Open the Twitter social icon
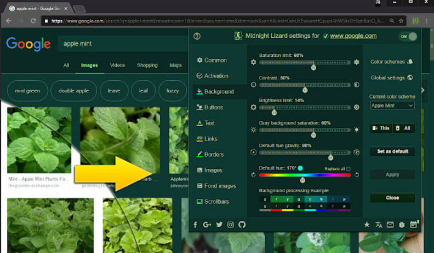The height and width of the screenshot is (253, 434). 219,225
